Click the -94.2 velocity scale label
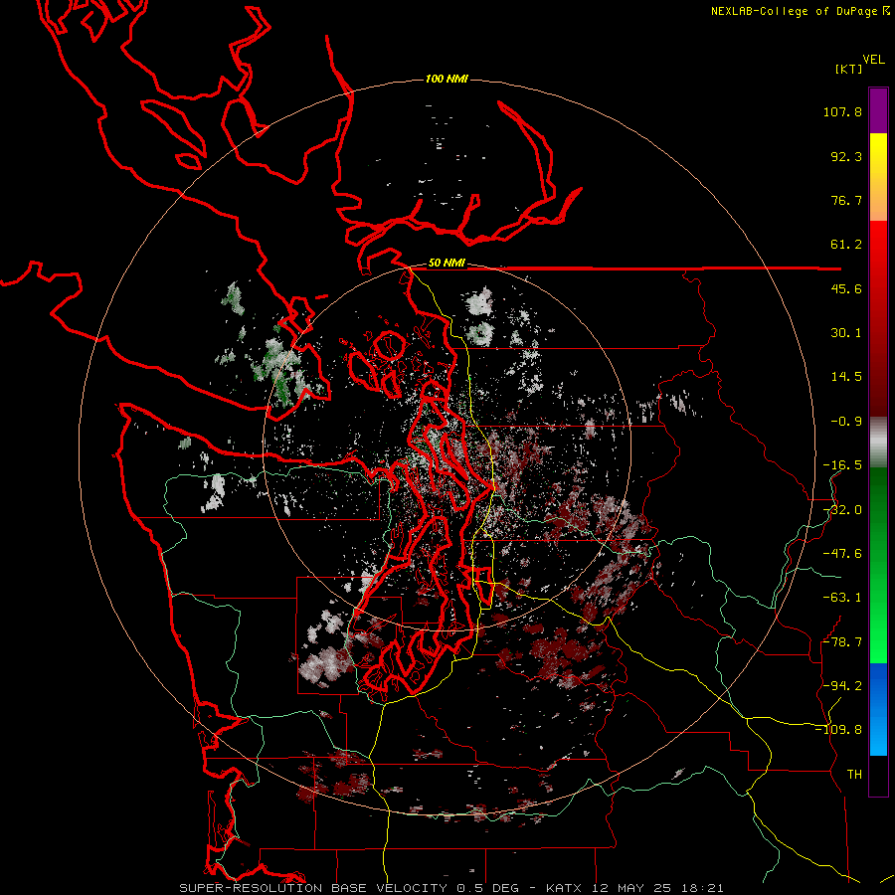Screen dimensions: 895x895 pyautogui.click(x=842, y=686)
